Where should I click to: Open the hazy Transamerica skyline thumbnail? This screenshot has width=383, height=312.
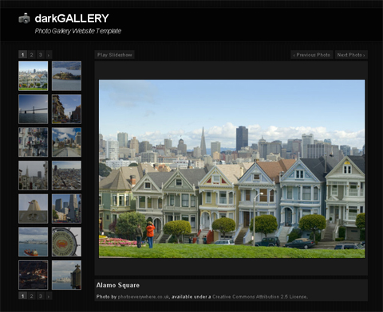34,175
